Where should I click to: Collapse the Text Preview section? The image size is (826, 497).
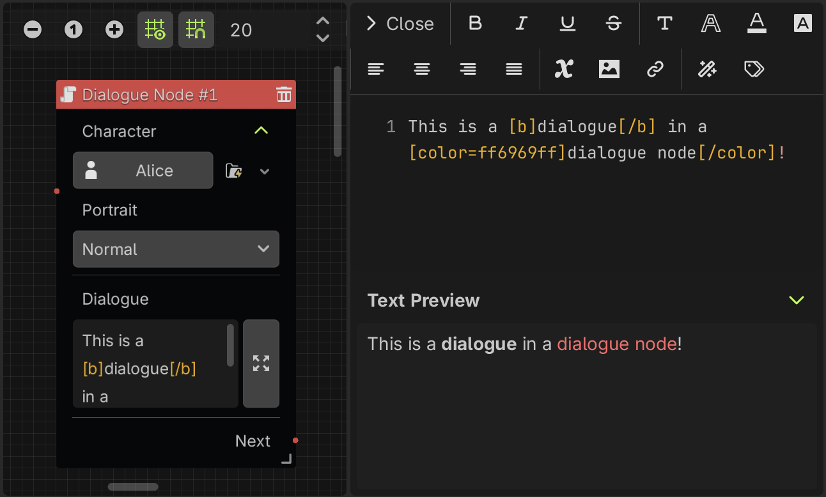point(797,300)
